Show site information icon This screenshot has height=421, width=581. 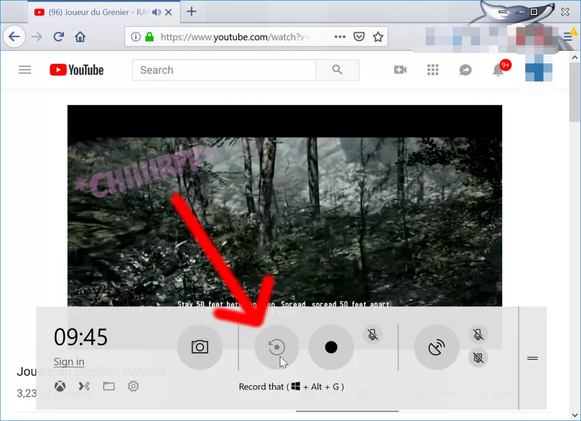point(136,37)
